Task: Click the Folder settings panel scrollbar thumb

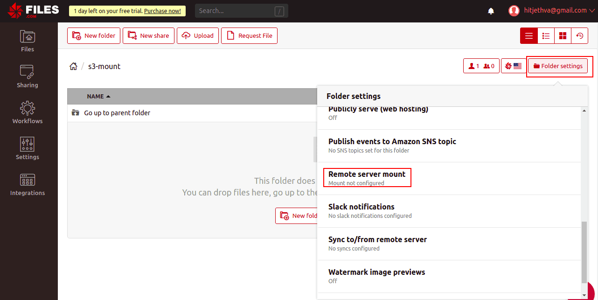Action: pos(584,252)
